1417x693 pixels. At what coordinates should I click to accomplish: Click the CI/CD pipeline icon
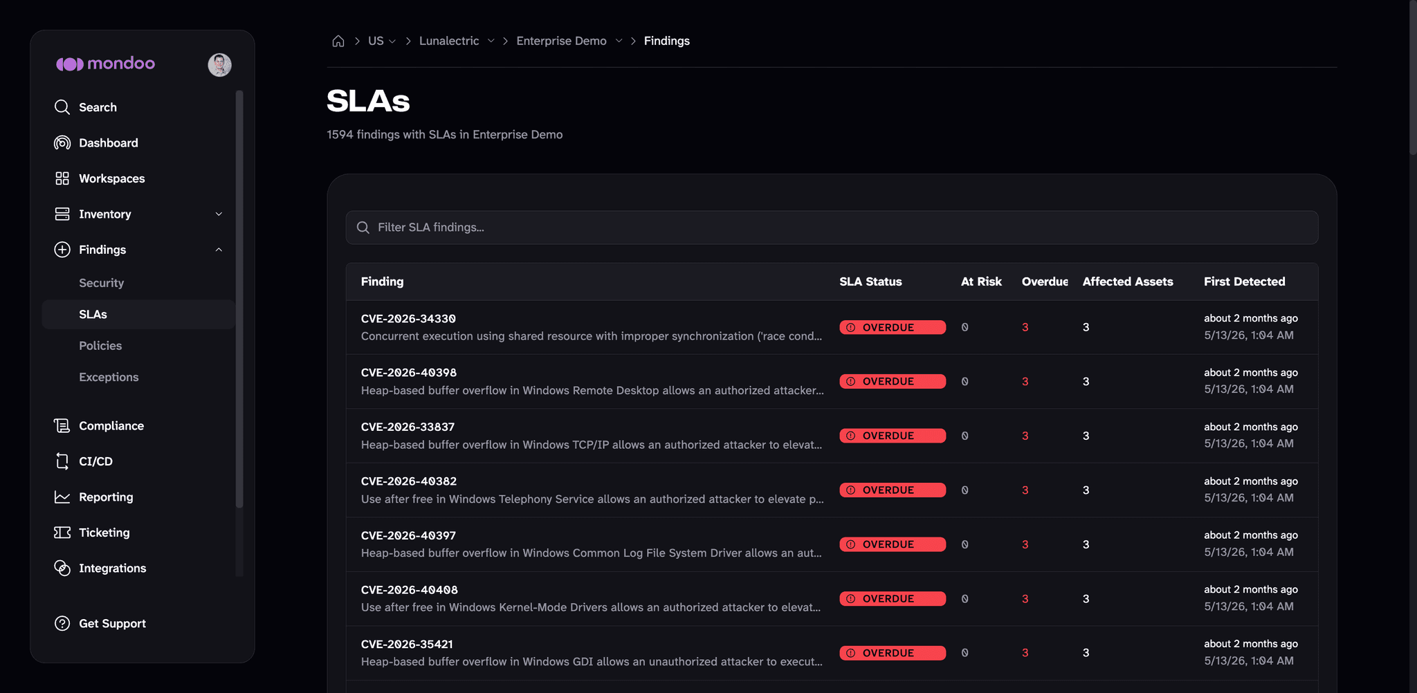62,461
